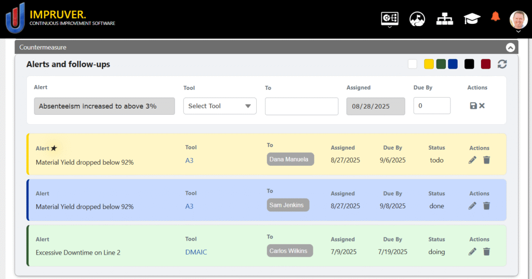
Task: Click the graduation cap training icon
Action: coord(472,19)
